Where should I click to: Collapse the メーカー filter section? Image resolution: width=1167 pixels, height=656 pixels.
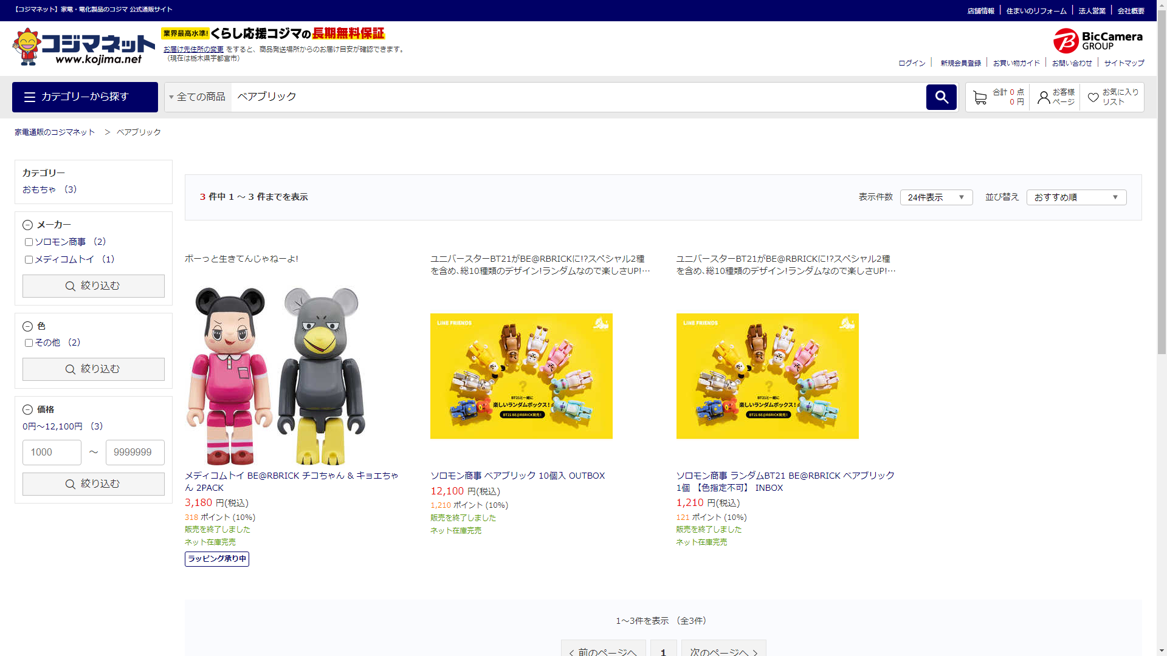27,225
